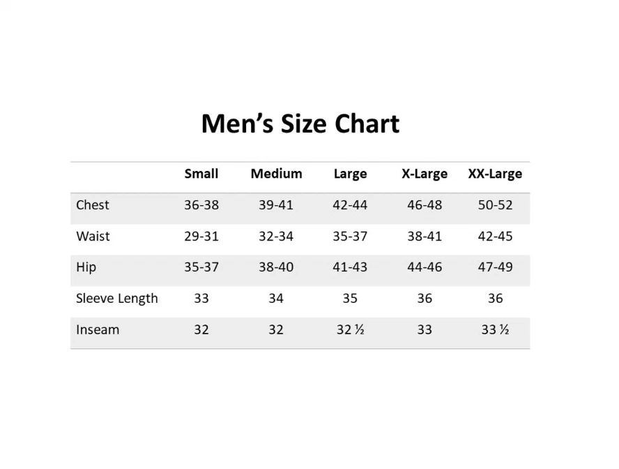Select the Medium waist value 32-34
This screenshot has width=619, height=469.
pos(276,237)
